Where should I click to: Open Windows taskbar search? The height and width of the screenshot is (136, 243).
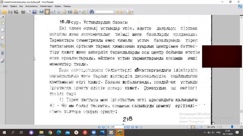[x=13, y=133]
